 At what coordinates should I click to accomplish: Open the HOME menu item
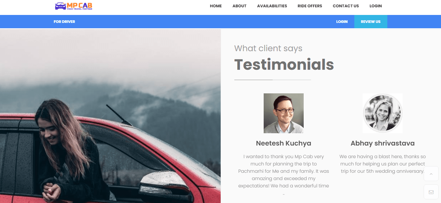[x=216, y=6]
